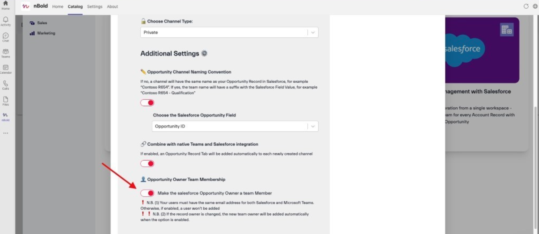Click the Salesforce template card thumbnail

pos(482,50)
